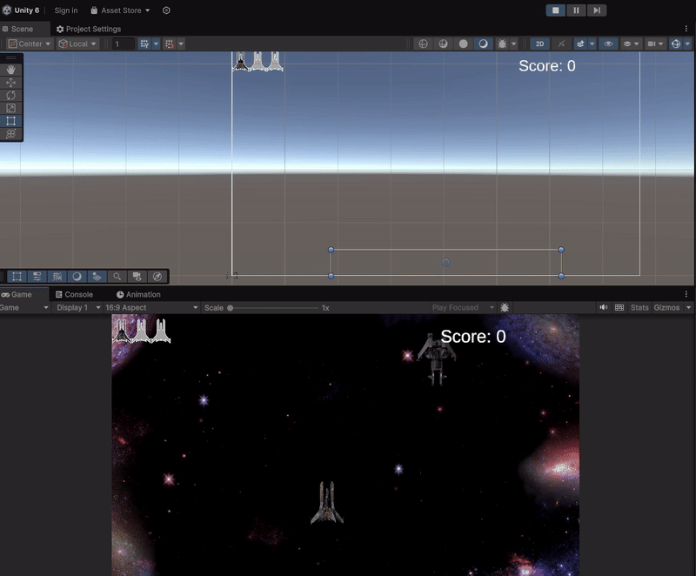
Task: Click the search icon in the Scene control bar
Action: 117,276
